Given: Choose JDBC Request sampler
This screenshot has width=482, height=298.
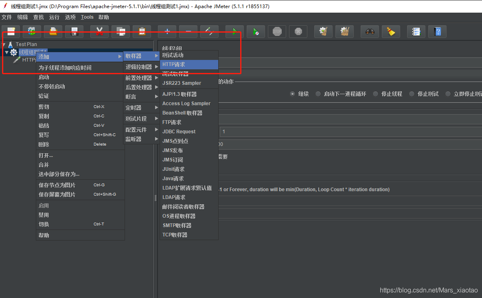Looking at the screenshot, I should tap(189, 131).
